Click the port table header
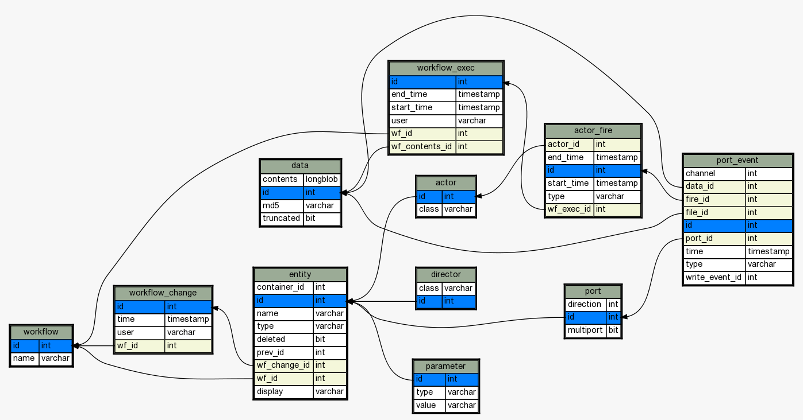The height and width of the screenshot is (420, 803). pyautogui.click(x=593, y=291)
